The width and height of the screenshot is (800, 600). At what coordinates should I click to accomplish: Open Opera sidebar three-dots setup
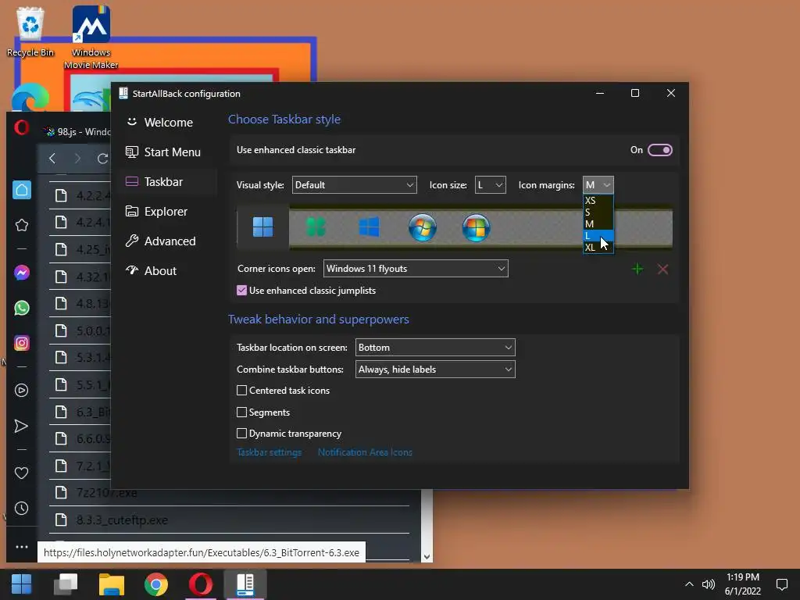point(21,547)
